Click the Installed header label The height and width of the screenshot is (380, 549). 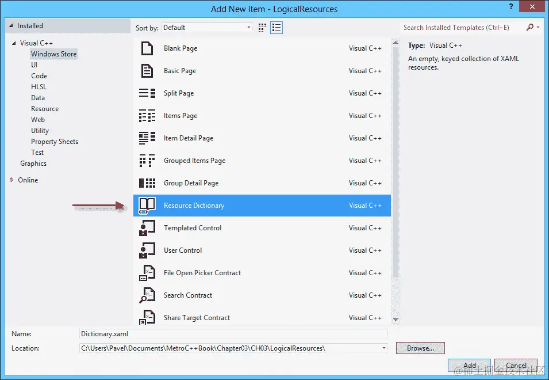[30, 25]
